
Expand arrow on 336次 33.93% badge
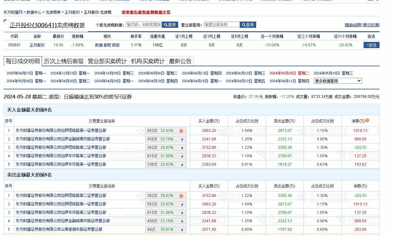[182, 164]
